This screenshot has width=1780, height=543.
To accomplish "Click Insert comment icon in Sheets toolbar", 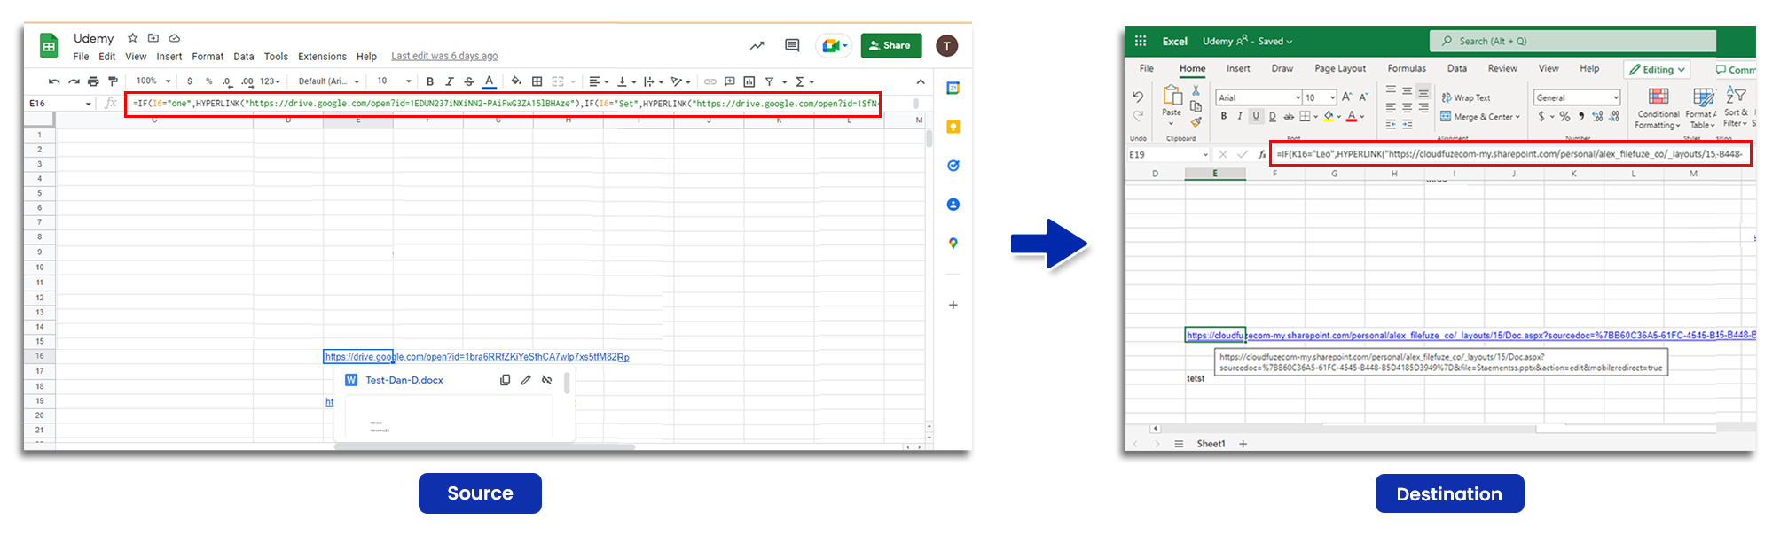I will coord(729,81).
